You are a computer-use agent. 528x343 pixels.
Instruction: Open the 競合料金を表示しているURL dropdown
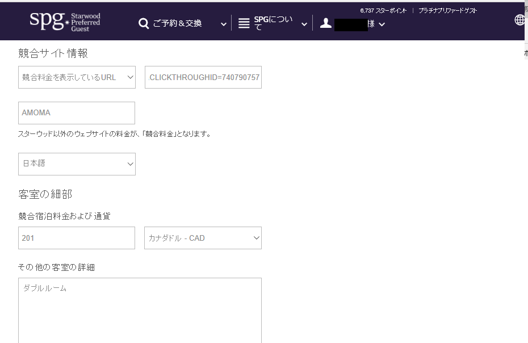tap(77, 77)
